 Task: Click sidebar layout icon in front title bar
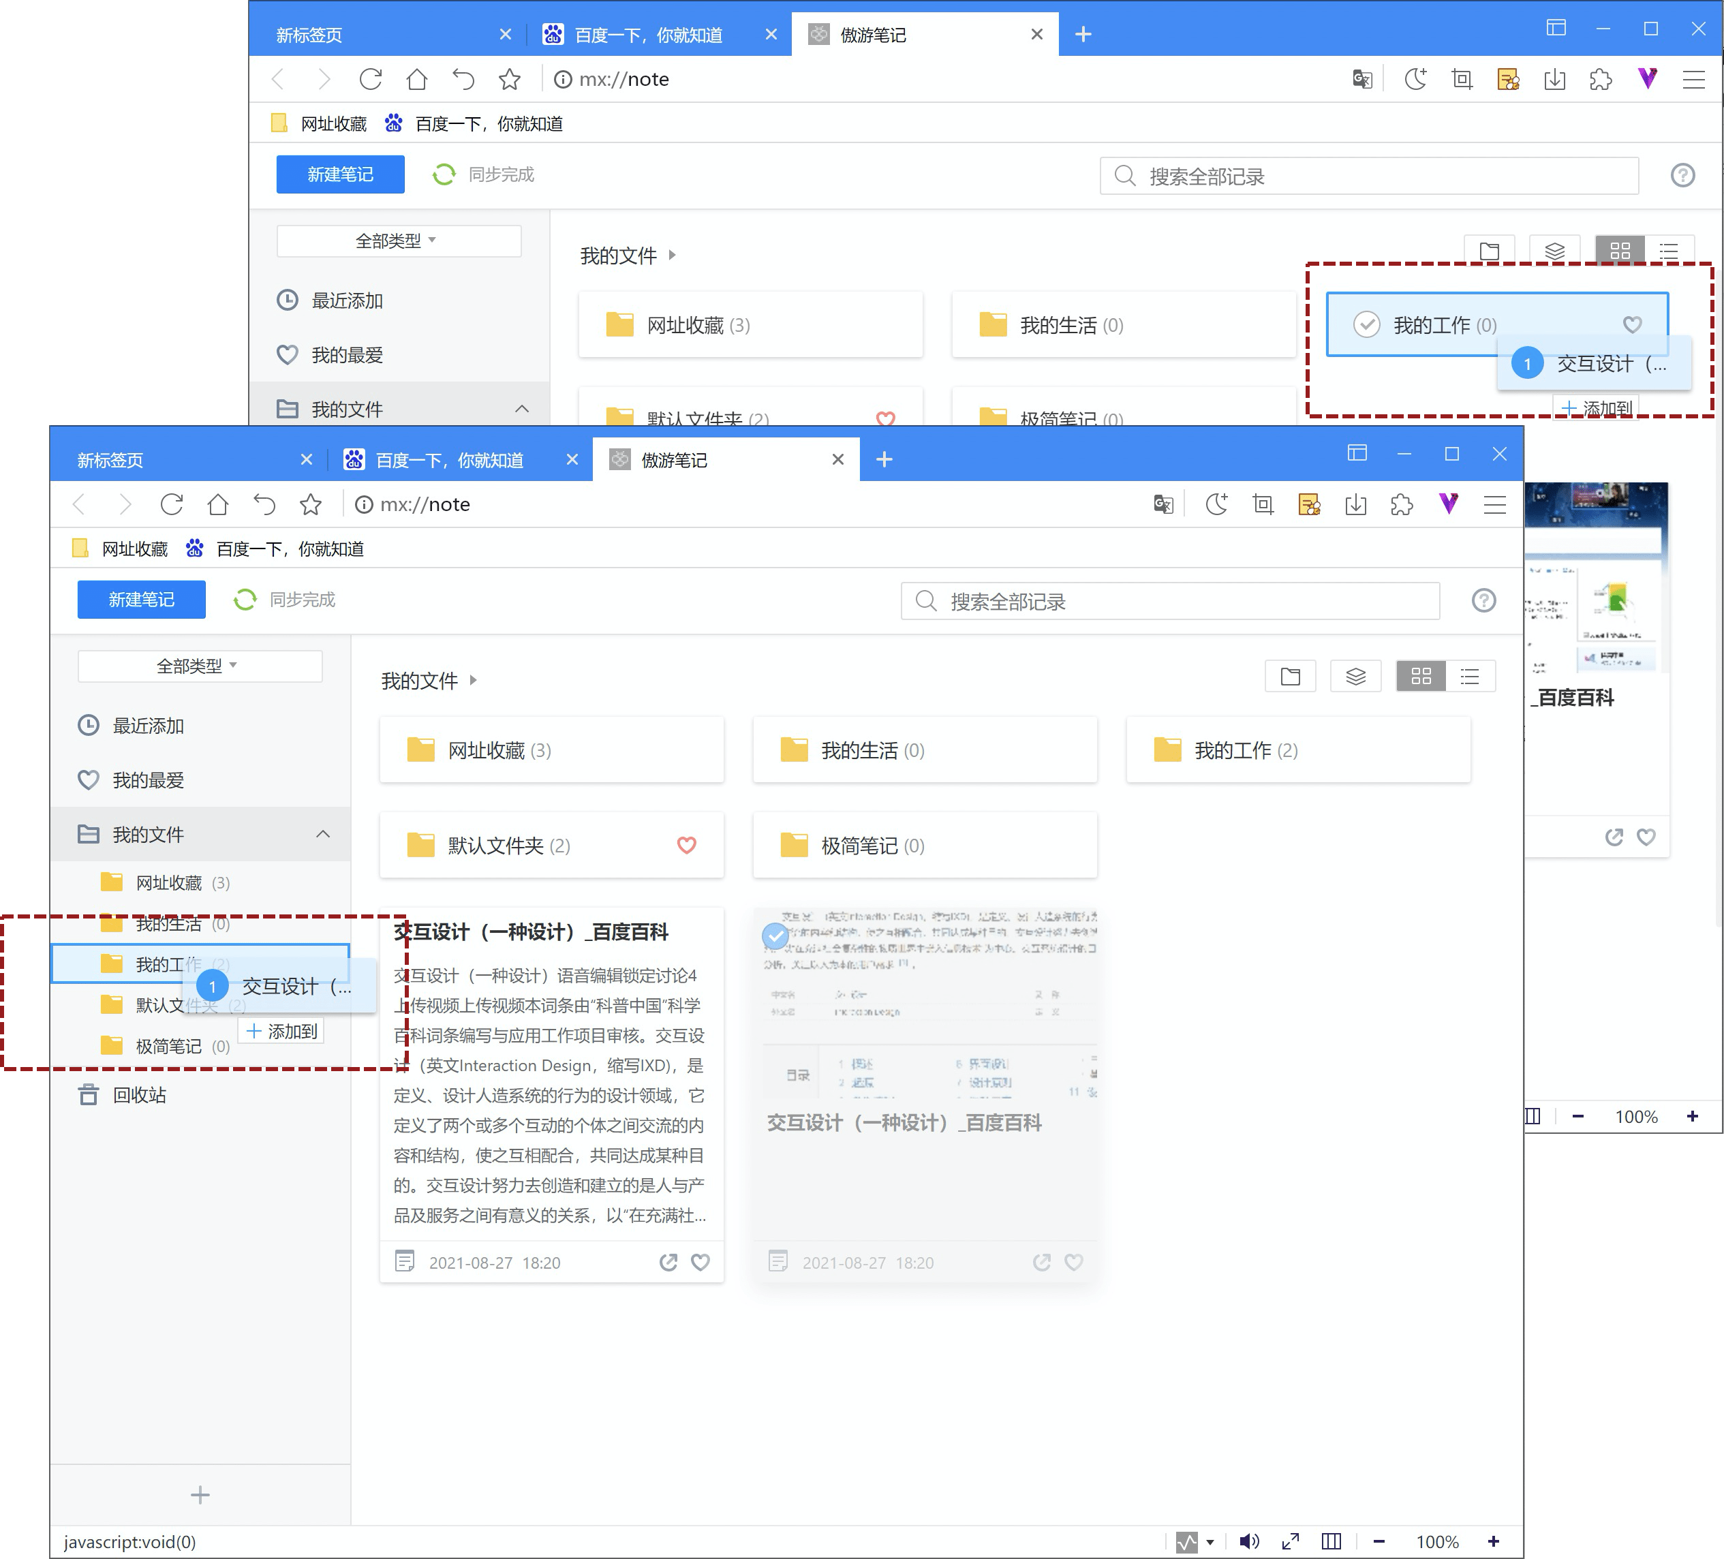coord(1357,453)
